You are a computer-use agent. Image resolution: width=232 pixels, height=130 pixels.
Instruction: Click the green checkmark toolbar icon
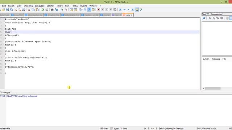pyautogui.click(x=141, y=10)
